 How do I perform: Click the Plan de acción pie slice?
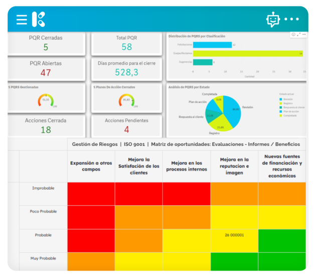(214, 106)
